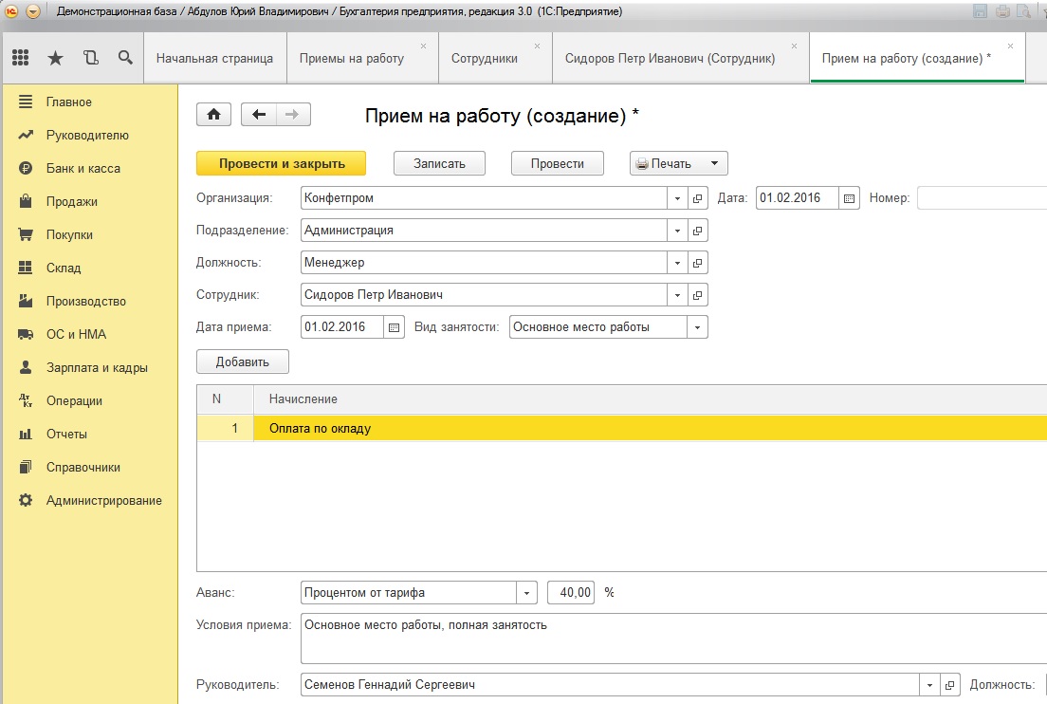Open Favorites star icon
Image resolution: width=1047 pixels, height=704 pixels.
pyautogui.click(x=55, y=58)
